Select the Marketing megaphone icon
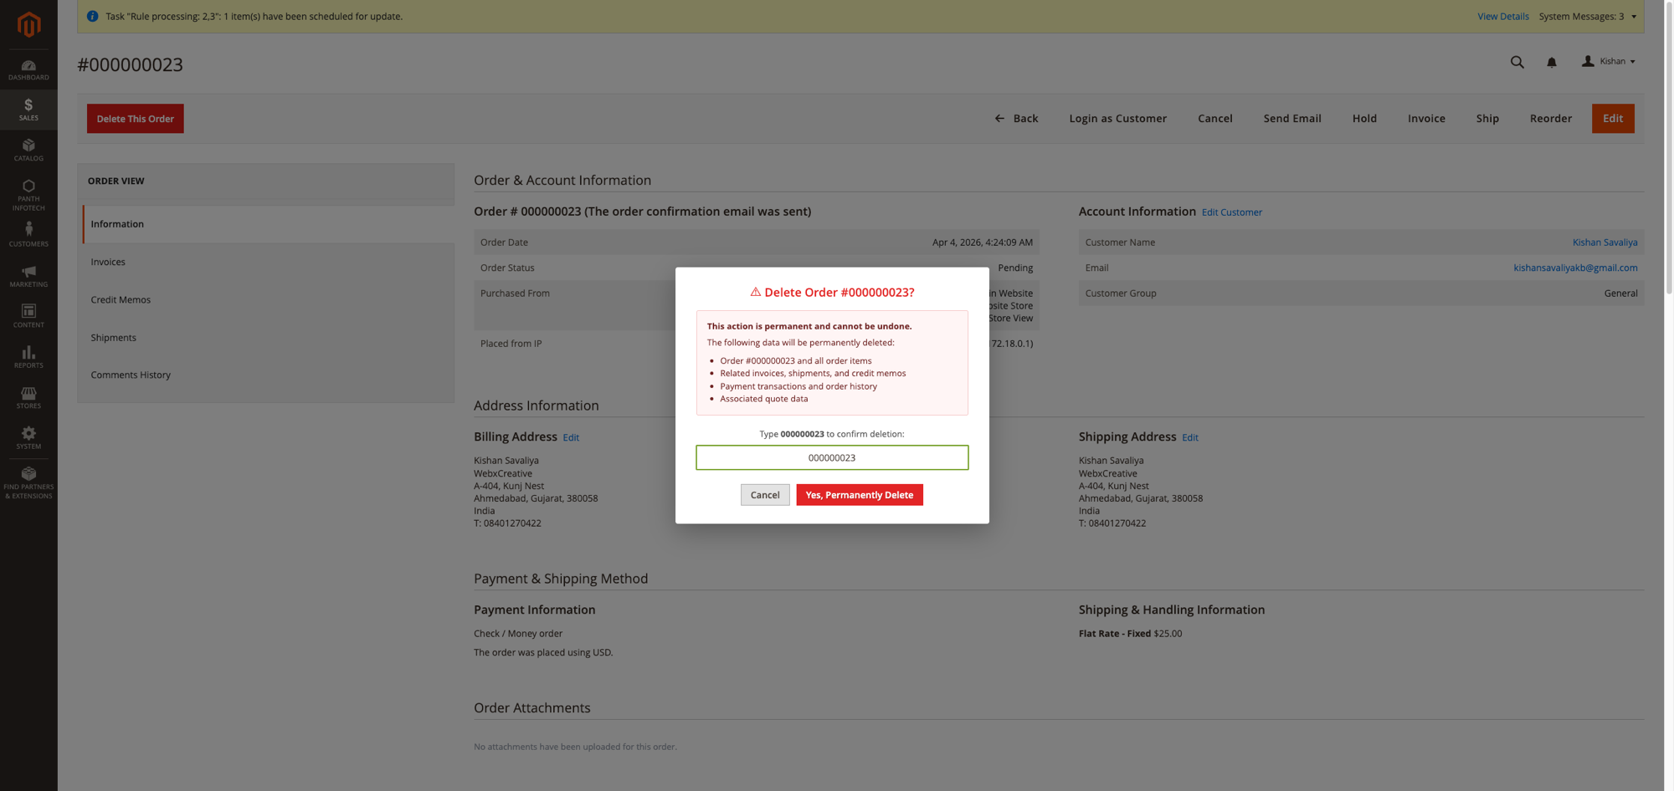 coord(28,274)
